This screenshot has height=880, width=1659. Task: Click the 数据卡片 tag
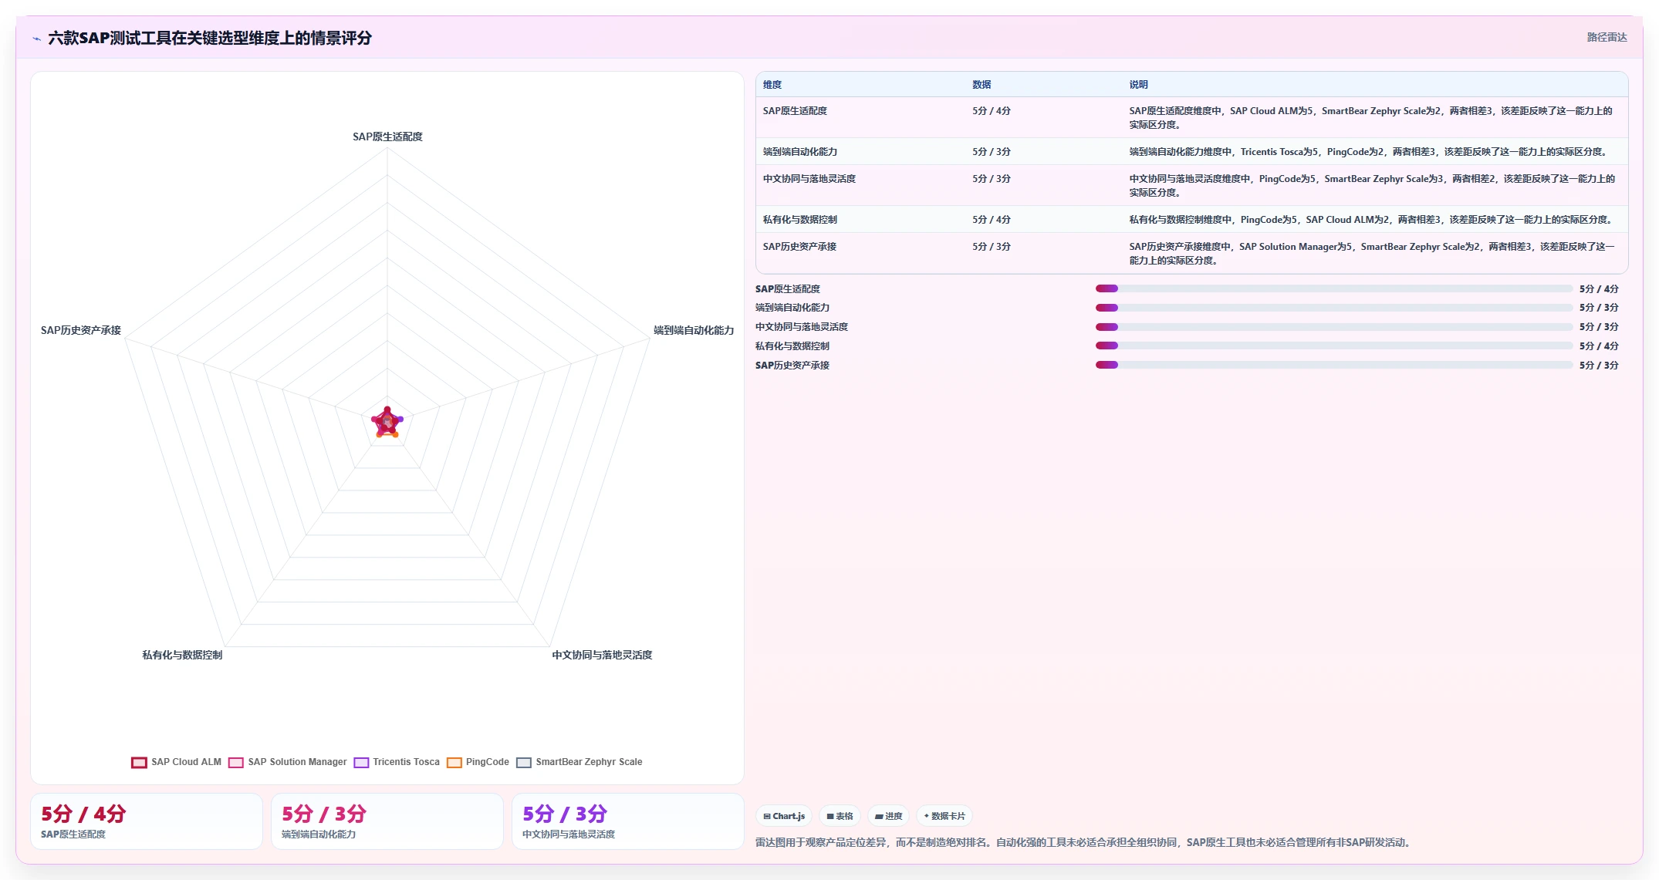(x=944, y=816)
